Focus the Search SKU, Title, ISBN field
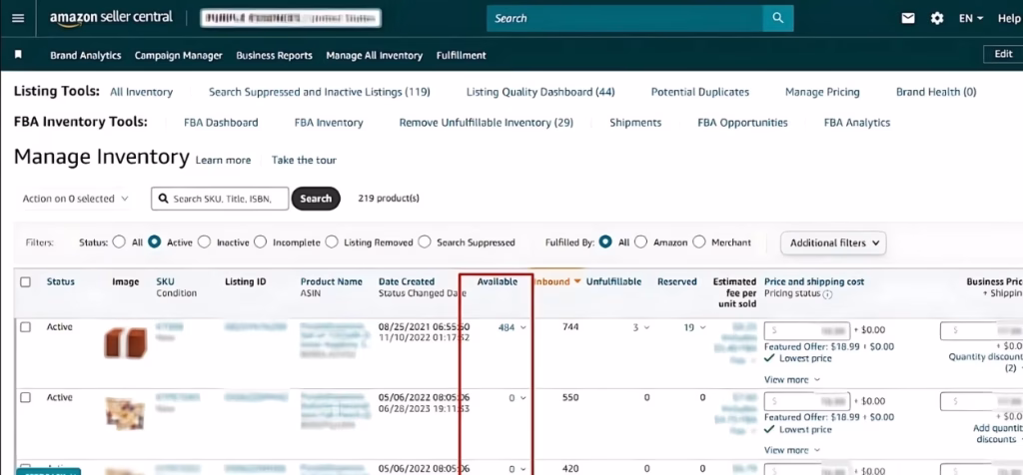 point(220,199)
